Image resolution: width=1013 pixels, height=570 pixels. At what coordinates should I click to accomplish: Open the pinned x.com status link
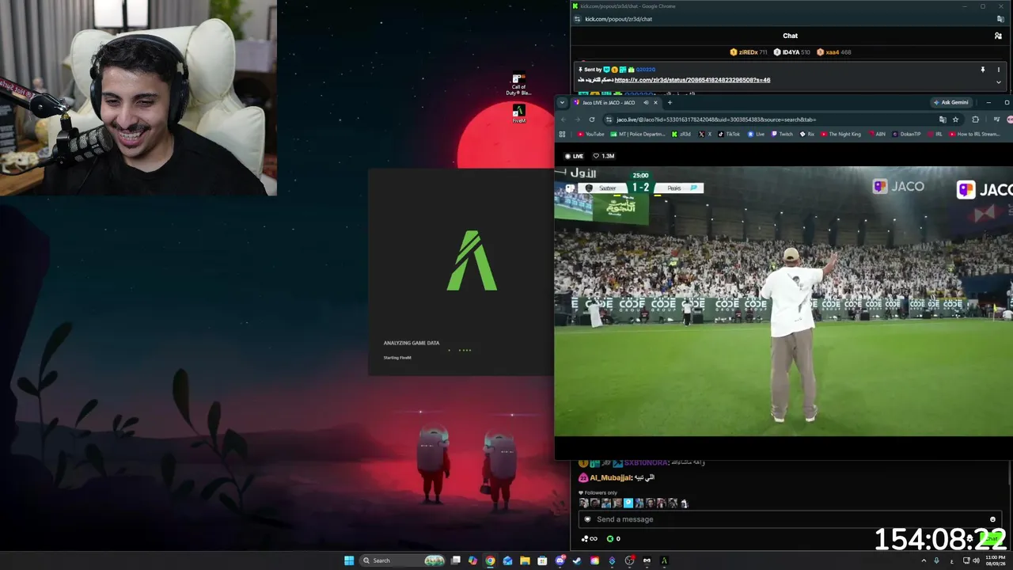pyautogui.click(x=692, y=80)
